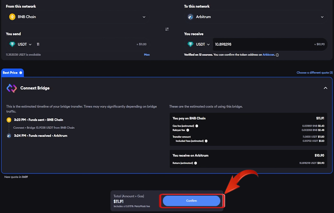The height and width of the screenshot is (213, 334).
Task: Open the From this network dropdown
Action: click(143, 17)
